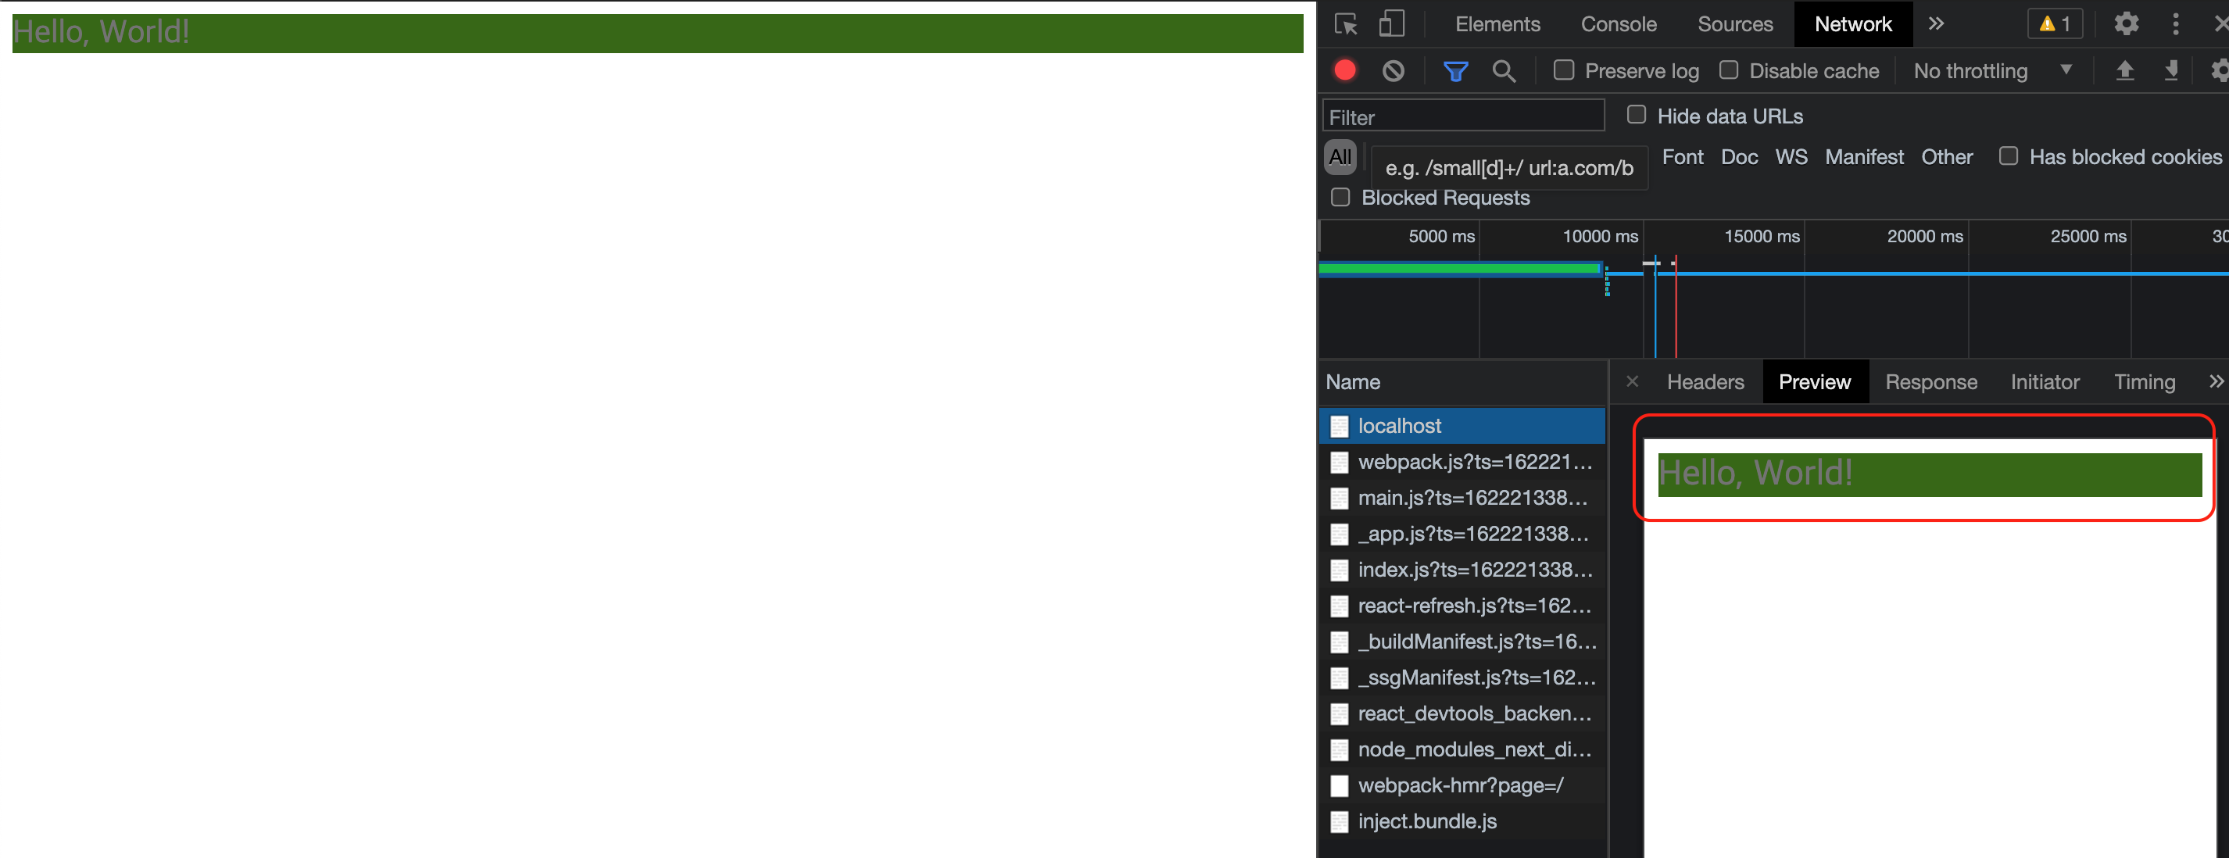Enable Preserve log checkbox
This screenshot has width=2229, height=858.
(1564, 70)
